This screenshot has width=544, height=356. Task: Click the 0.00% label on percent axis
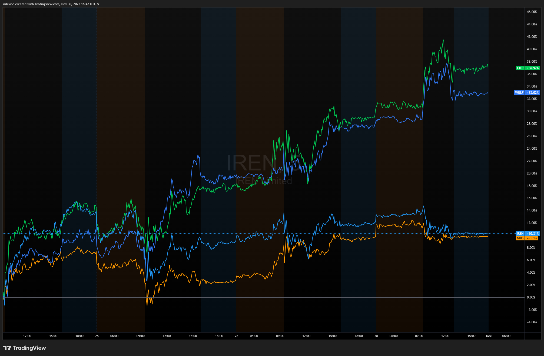pos(531,297)
